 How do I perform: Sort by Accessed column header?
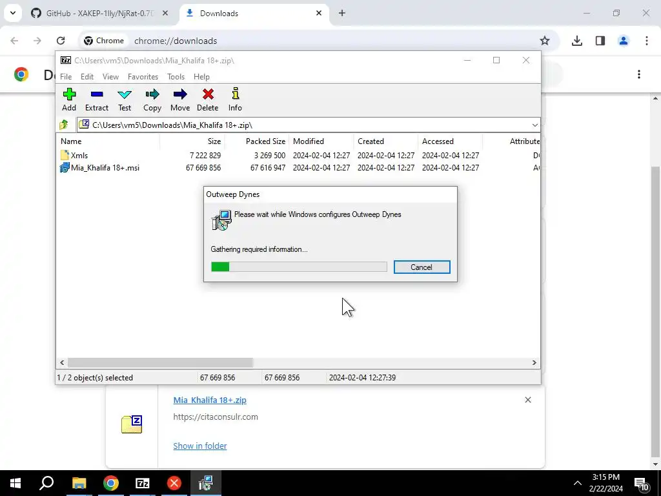point(450,141)
